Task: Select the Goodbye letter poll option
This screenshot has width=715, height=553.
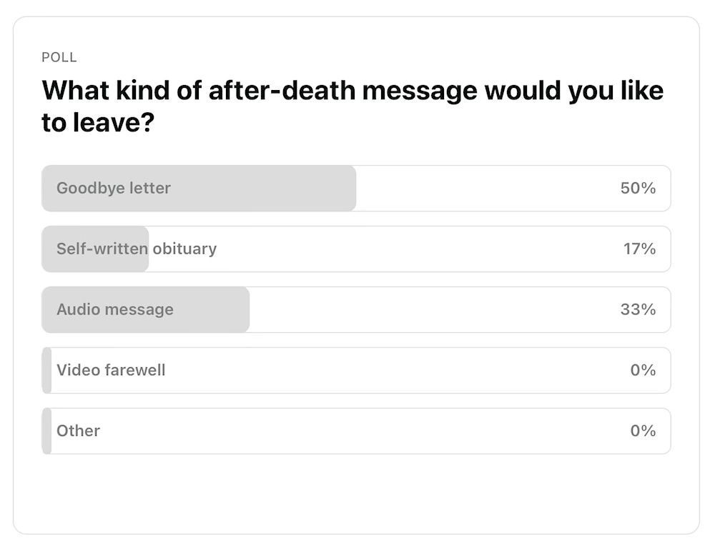Action: click(x=357, y=188)
